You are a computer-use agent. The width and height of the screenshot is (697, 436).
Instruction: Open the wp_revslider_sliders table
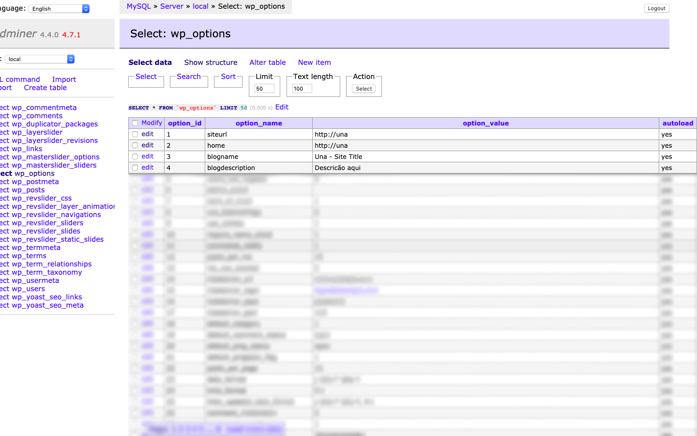pos(47,223)
